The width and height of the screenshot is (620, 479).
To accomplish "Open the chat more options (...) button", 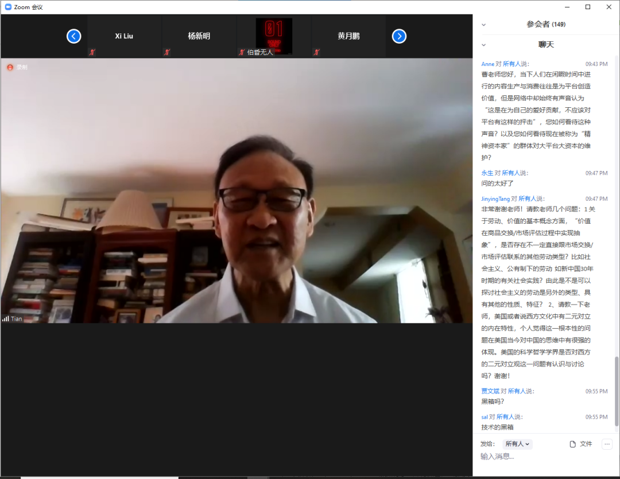I will [607, 444].
